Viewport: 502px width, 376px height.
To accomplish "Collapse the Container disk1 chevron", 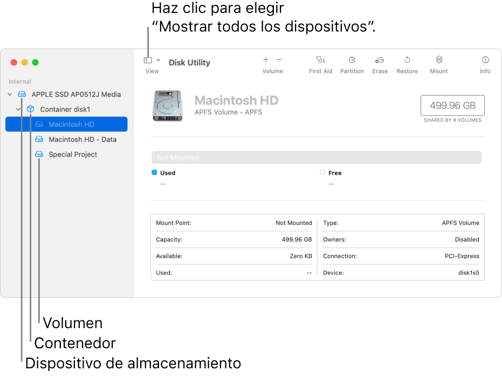I will click(18, 109).
